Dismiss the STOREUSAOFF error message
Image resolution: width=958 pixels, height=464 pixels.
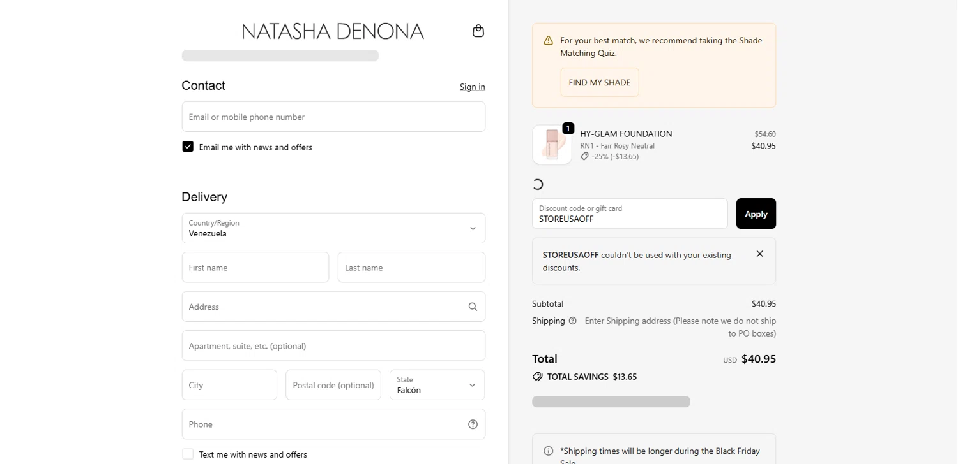click(x=759, y=254)
